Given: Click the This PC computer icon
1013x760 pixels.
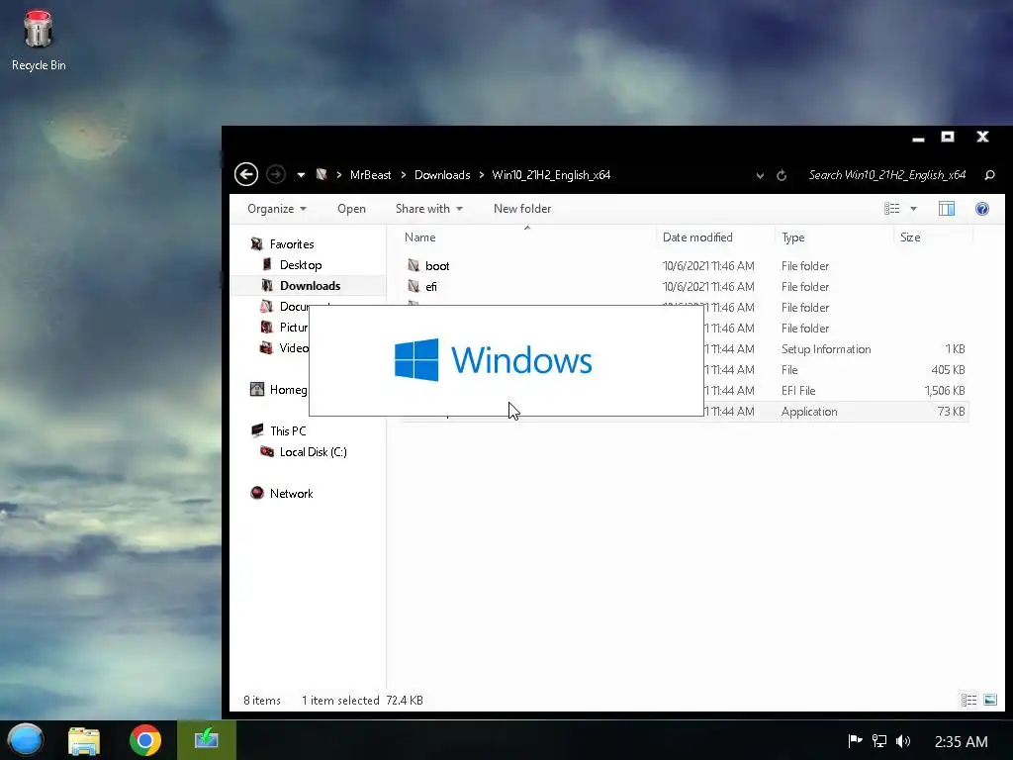Looking at the screenshot, I should (257, 430).
